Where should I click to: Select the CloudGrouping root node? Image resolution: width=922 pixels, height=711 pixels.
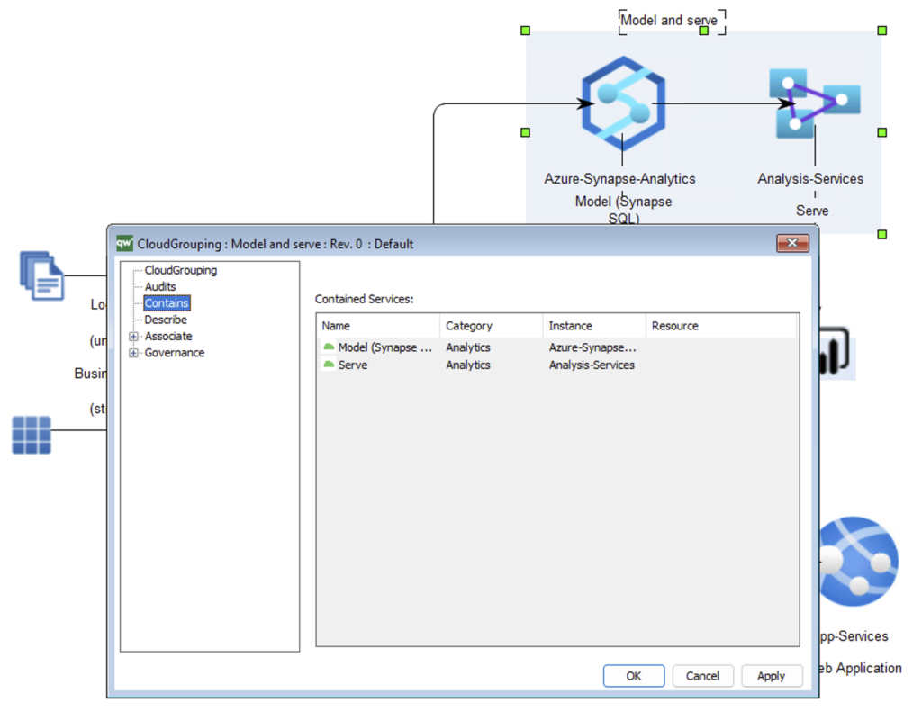(x=180, y=270)
